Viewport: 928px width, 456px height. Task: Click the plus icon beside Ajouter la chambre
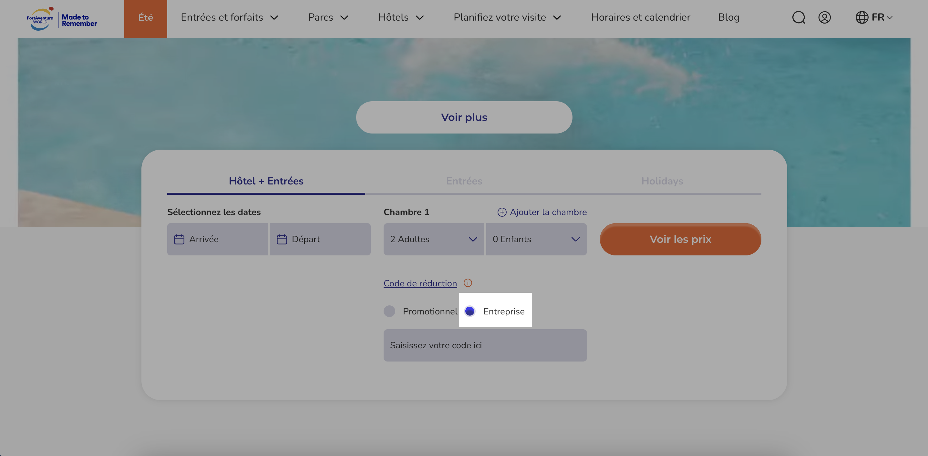pos(502,212)
